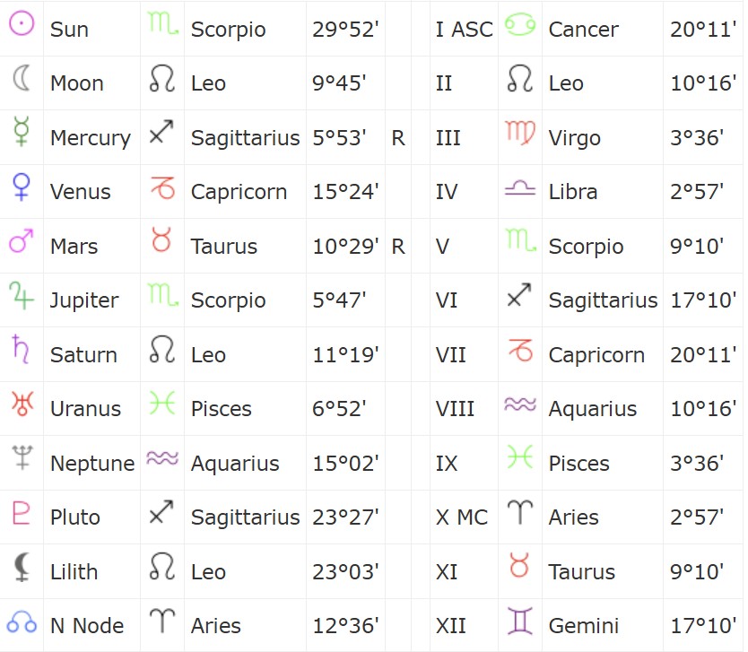This screenshot has height=652, width=748.
Task: Click the Mercury retrograde R marker
Action: coord(398,138)
